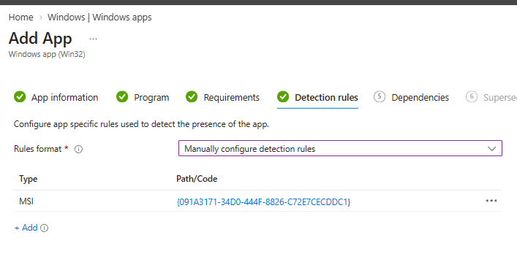Switch to the Program step

[151, 98]
